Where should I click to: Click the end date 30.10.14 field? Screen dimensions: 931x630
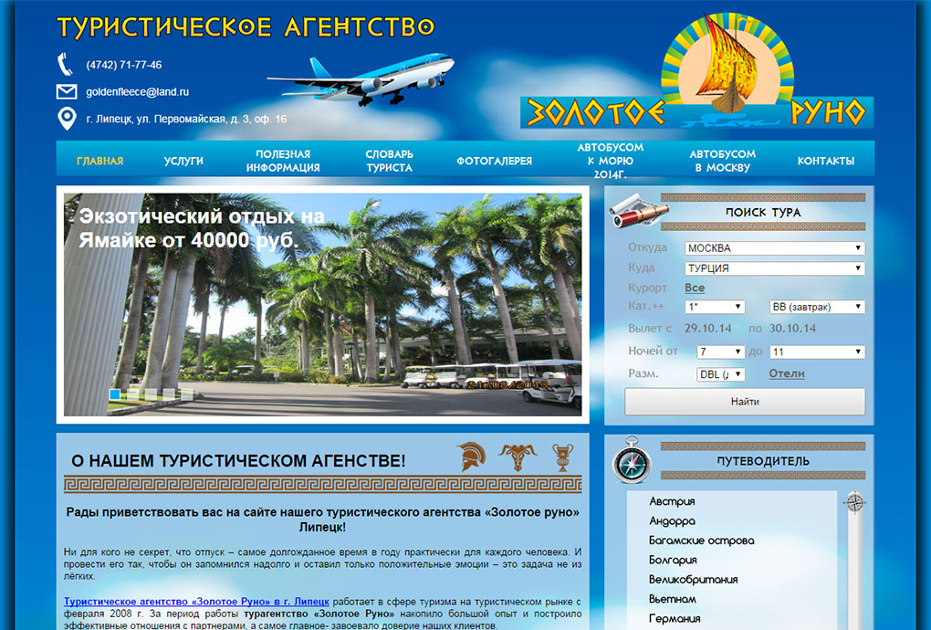click(792, 329)
